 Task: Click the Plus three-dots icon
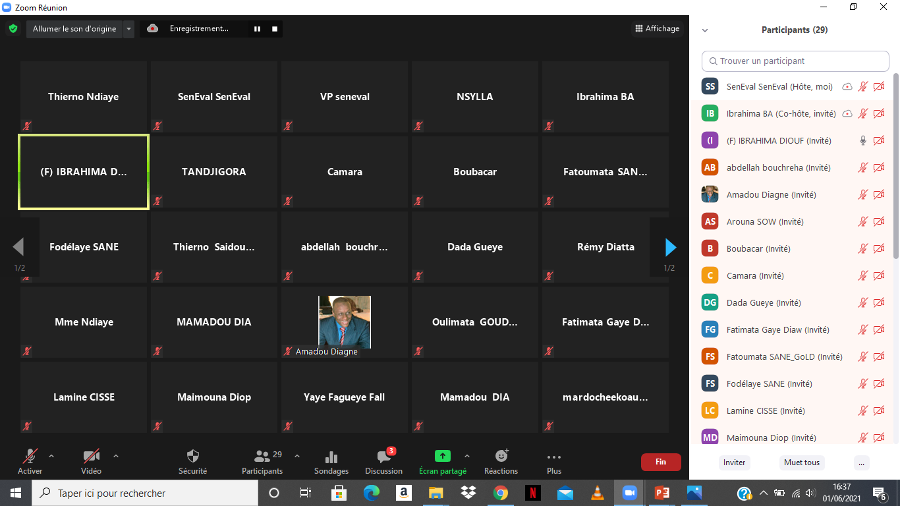(x=554, y=457)
